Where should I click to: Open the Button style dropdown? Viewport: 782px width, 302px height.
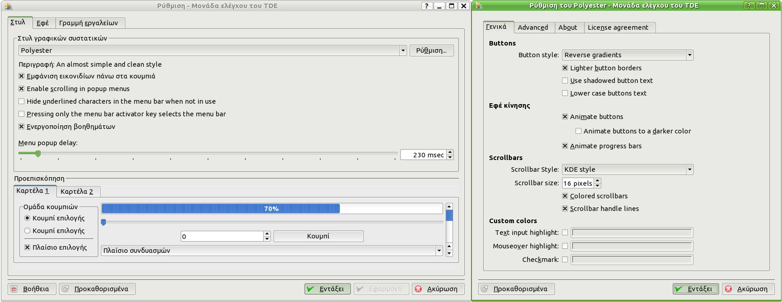point(628,55)
